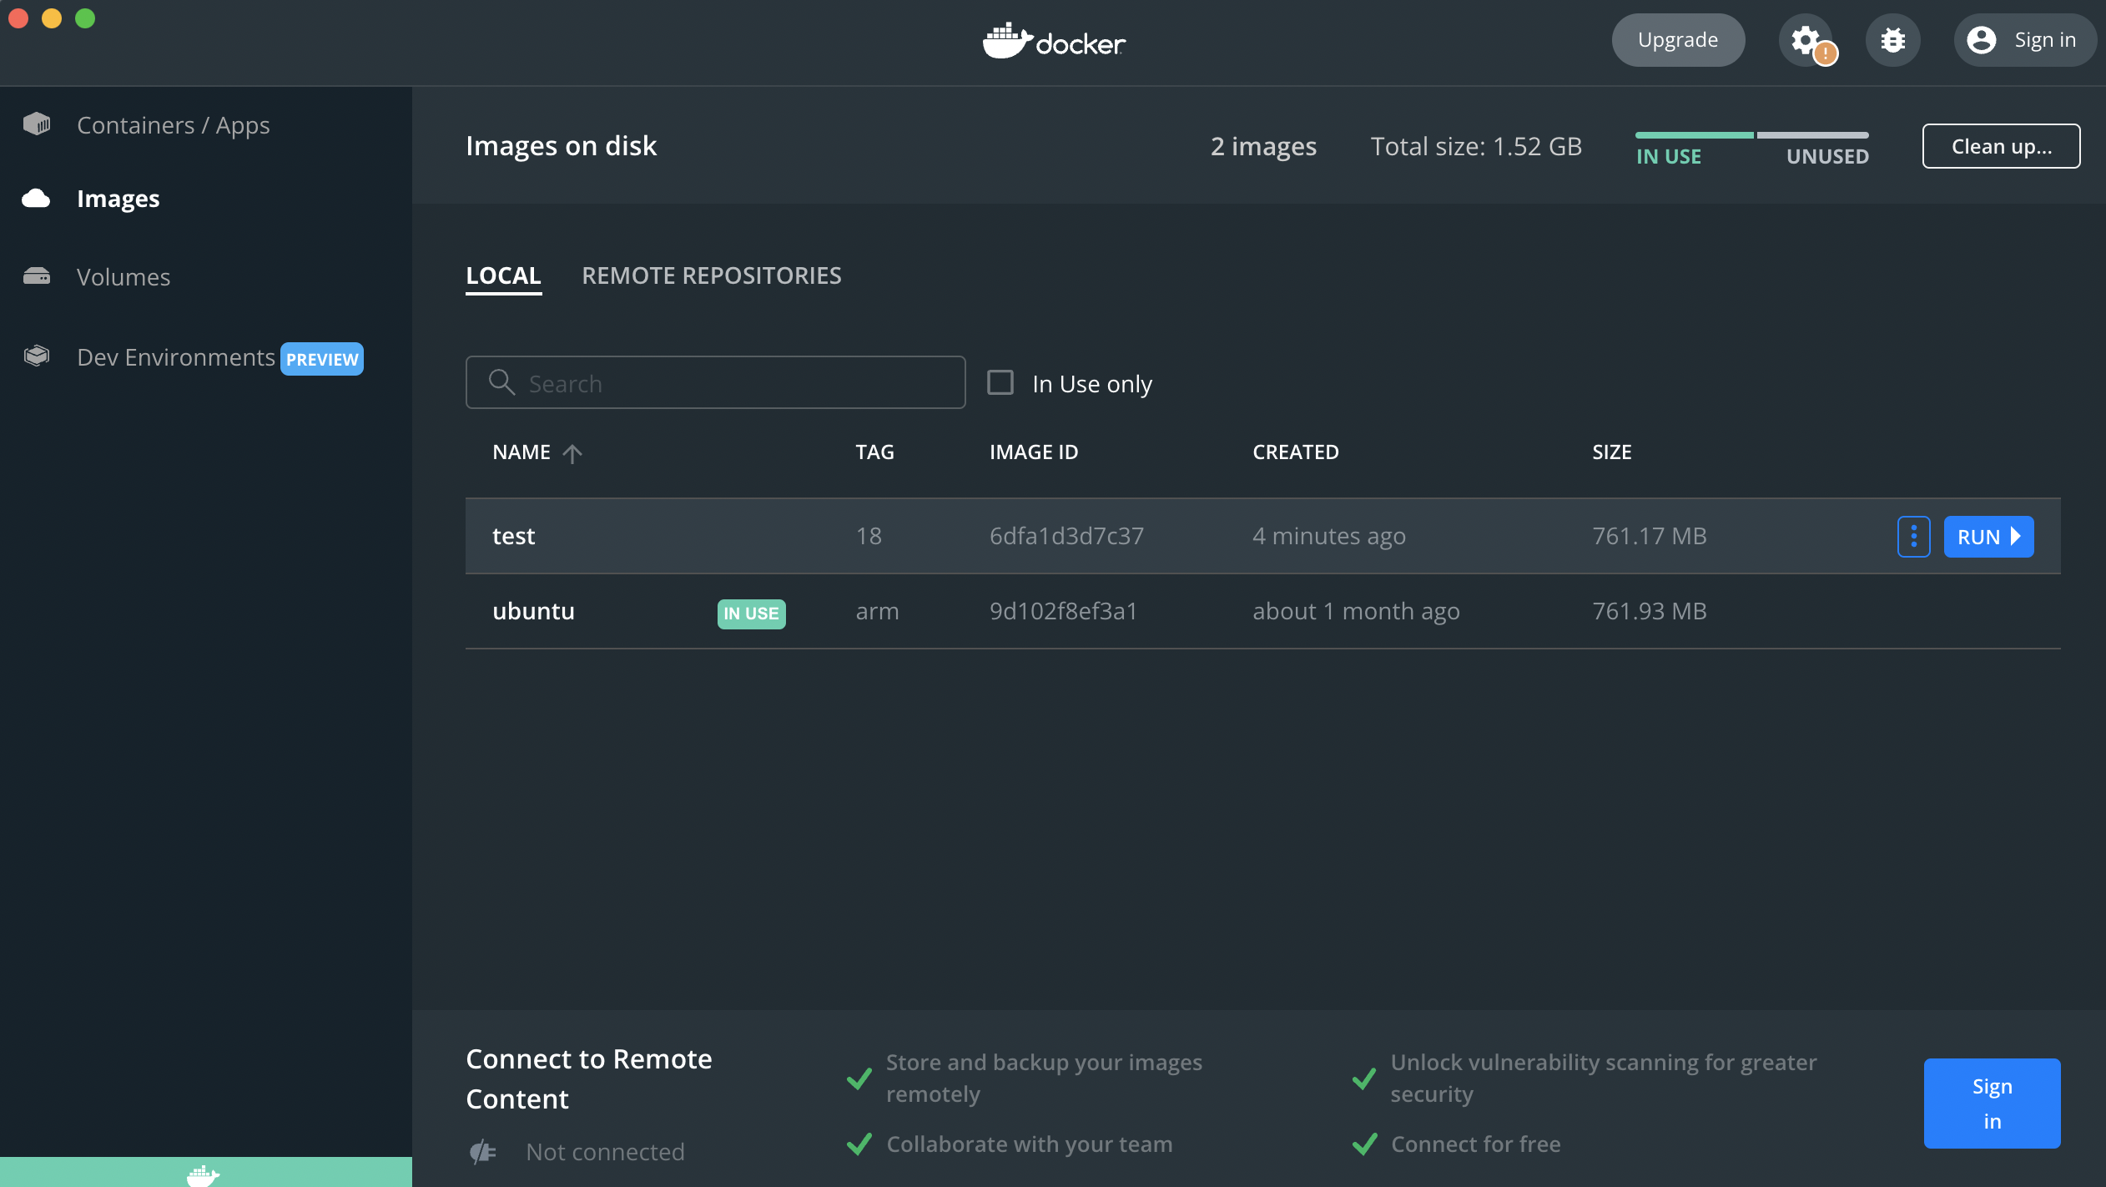Click the Dev Environments stack icon
The height and width of the screenshot is (1187, 2106).
(x=37, y=356)
